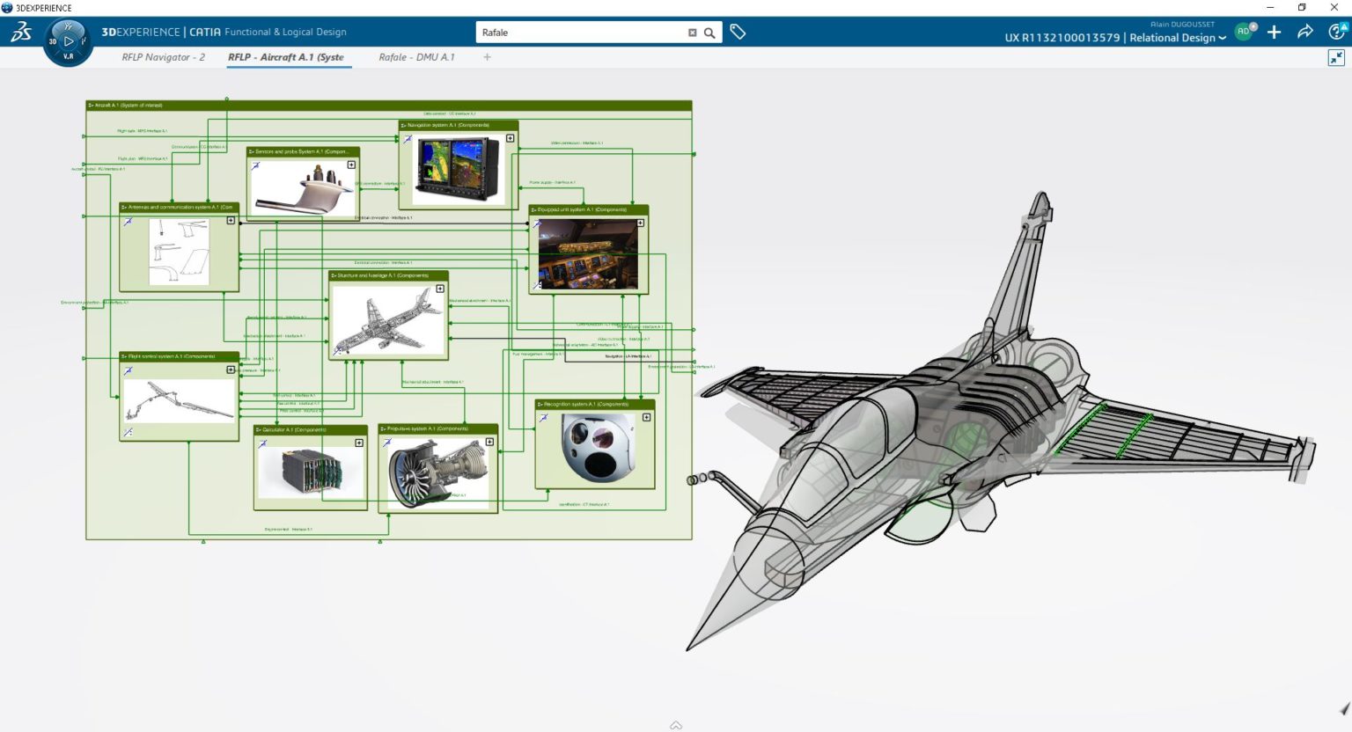1352x732 pixels.
Task: Click the Share arrow icon
Action: click(1305, 32)
